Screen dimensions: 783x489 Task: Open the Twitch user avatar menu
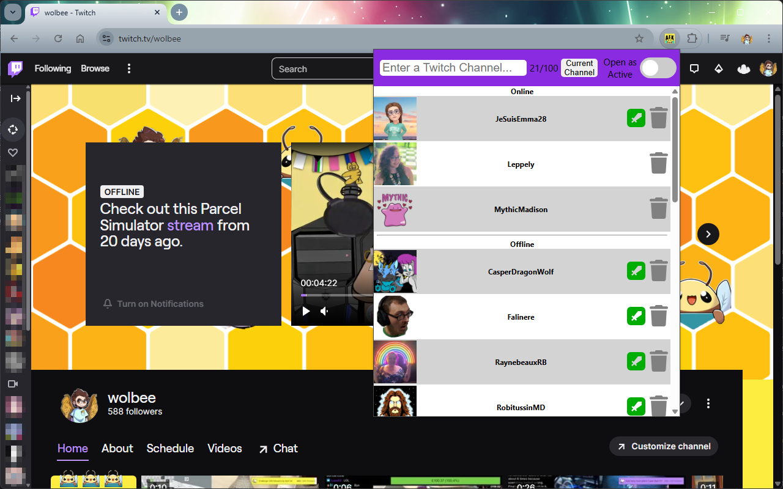tap(768, 68)
